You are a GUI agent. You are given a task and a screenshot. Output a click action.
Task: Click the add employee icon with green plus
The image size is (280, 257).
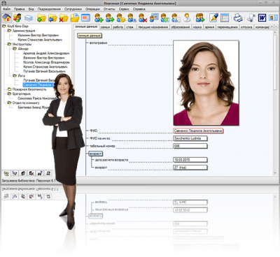pos(99,17)
